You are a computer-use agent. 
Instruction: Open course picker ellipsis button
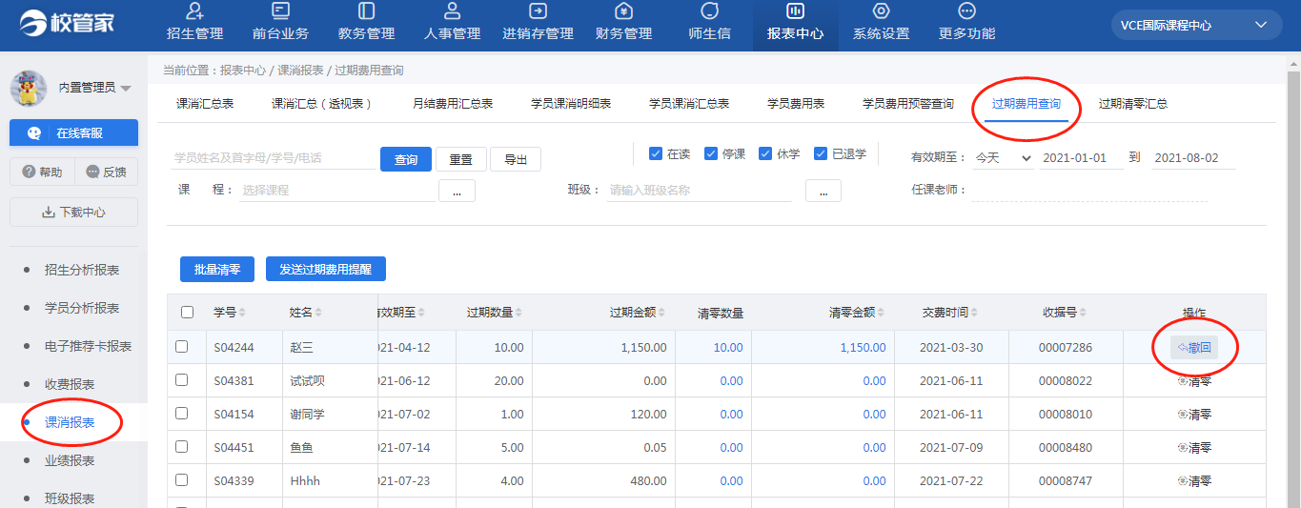457,191
